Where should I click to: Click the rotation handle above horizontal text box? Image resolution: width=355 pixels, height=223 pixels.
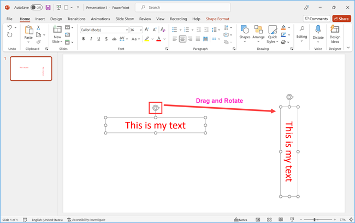pyautogui.click(x=156, y=108)
